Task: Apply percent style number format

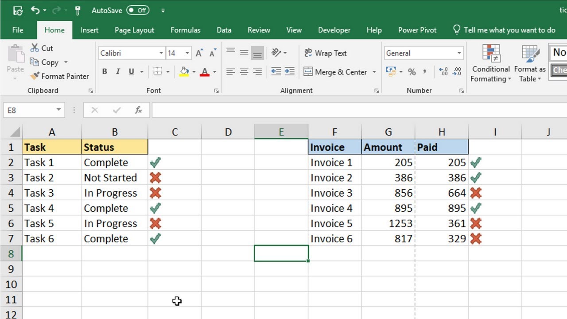Action: coord(412,72)
